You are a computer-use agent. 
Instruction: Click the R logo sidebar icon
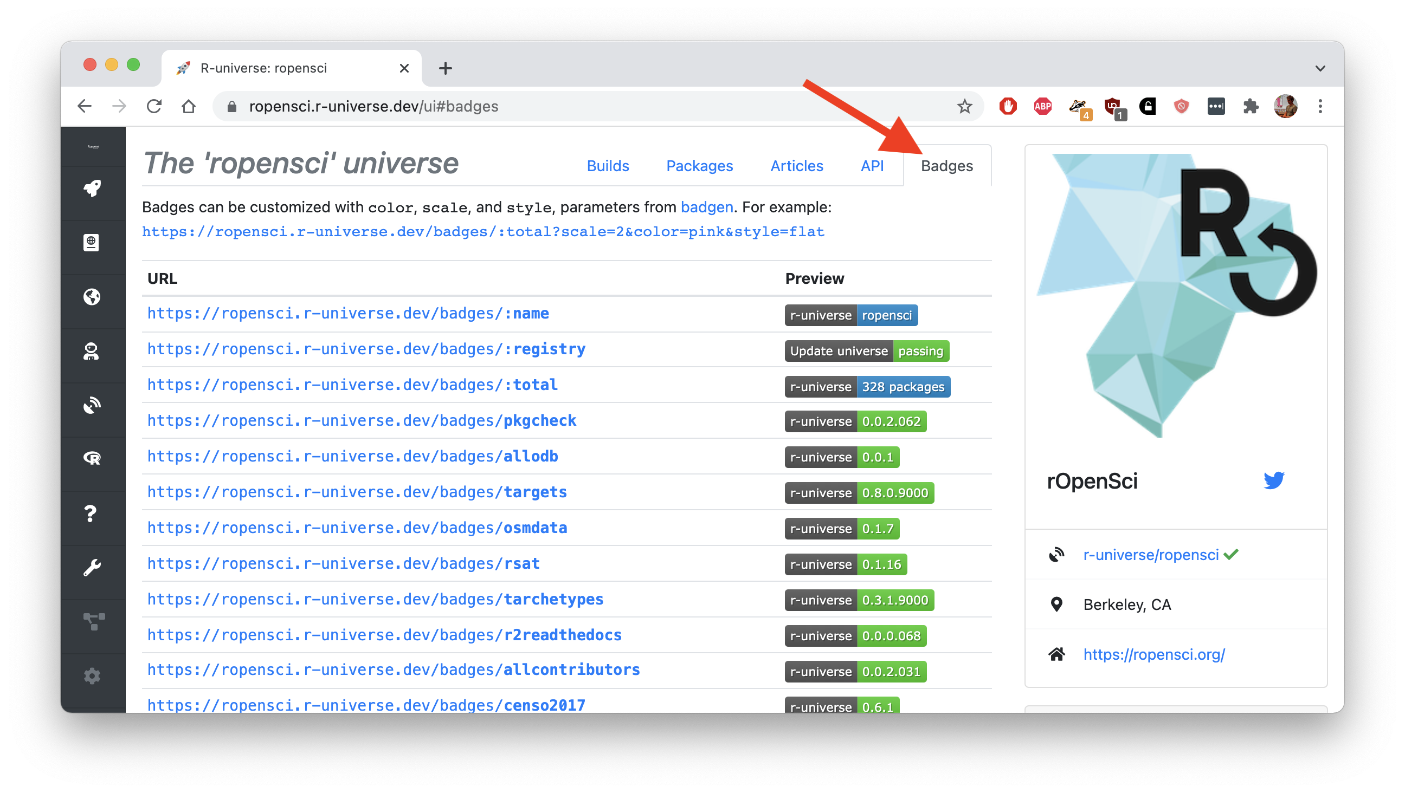[92, 458]
